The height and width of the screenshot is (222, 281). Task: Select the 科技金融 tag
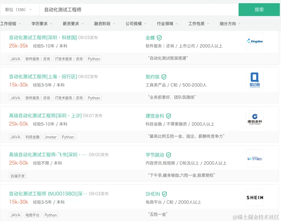tap(33, 137)
